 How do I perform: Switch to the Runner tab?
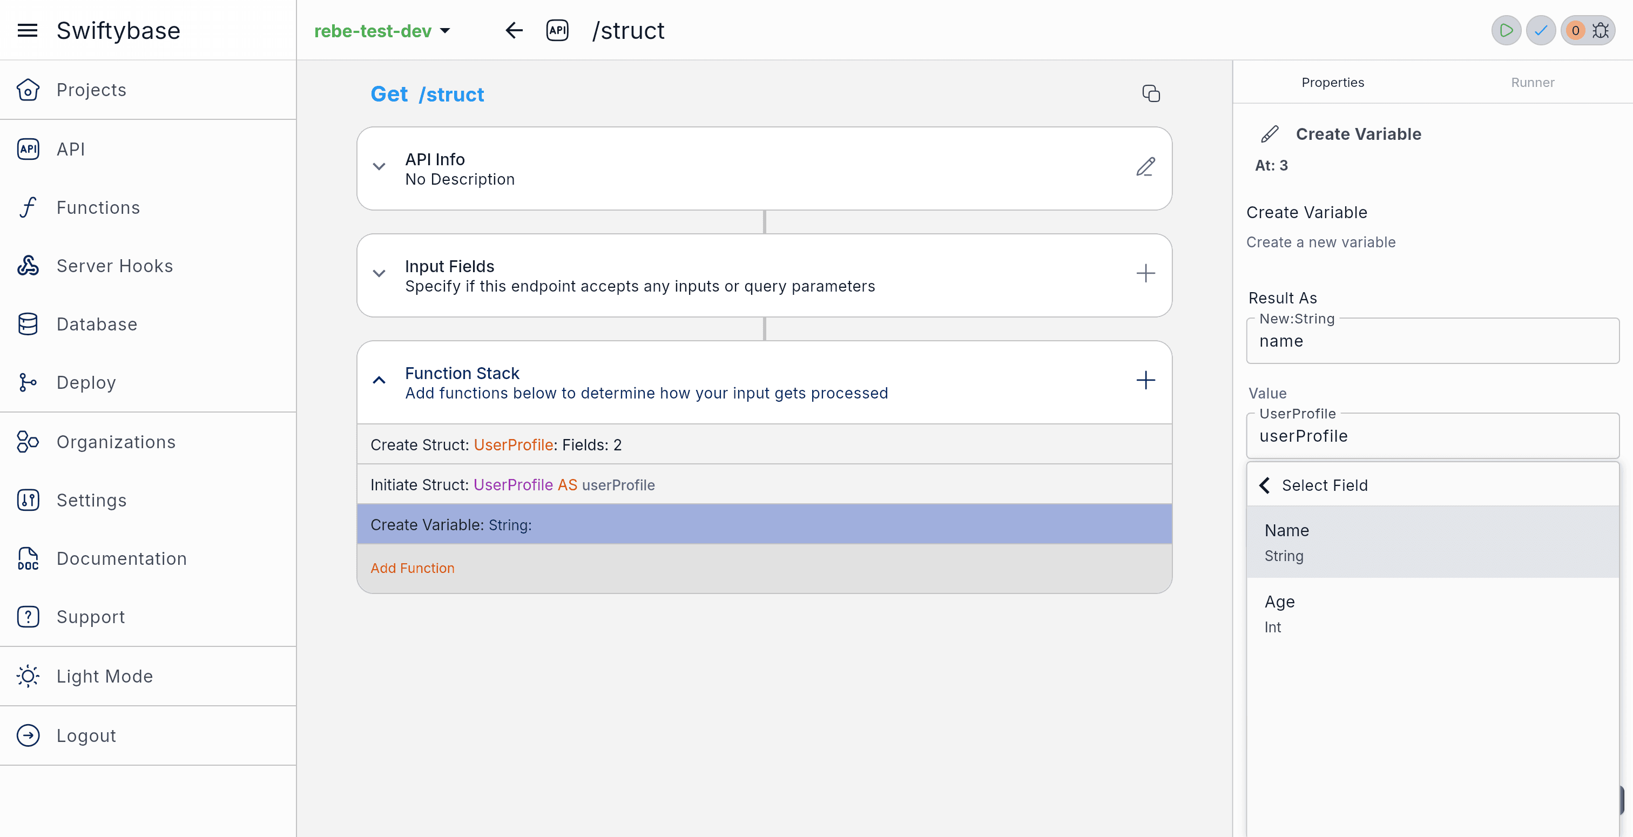point(1532,83)
